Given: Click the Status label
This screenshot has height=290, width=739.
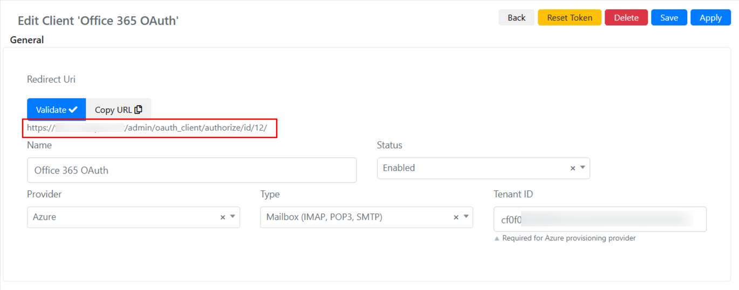Looking at the screenshot, I should 389,145.
